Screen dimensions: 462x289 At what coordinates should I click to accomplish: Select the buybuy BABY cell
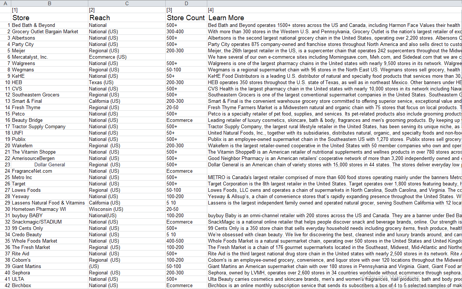pyautogui.click(x=49, y=216)
